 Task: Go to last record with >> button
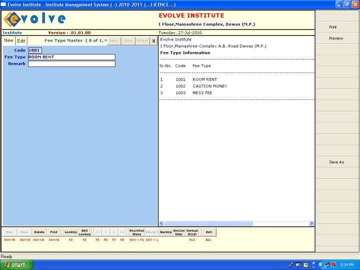pyautogui.click(x=122, y=232)
